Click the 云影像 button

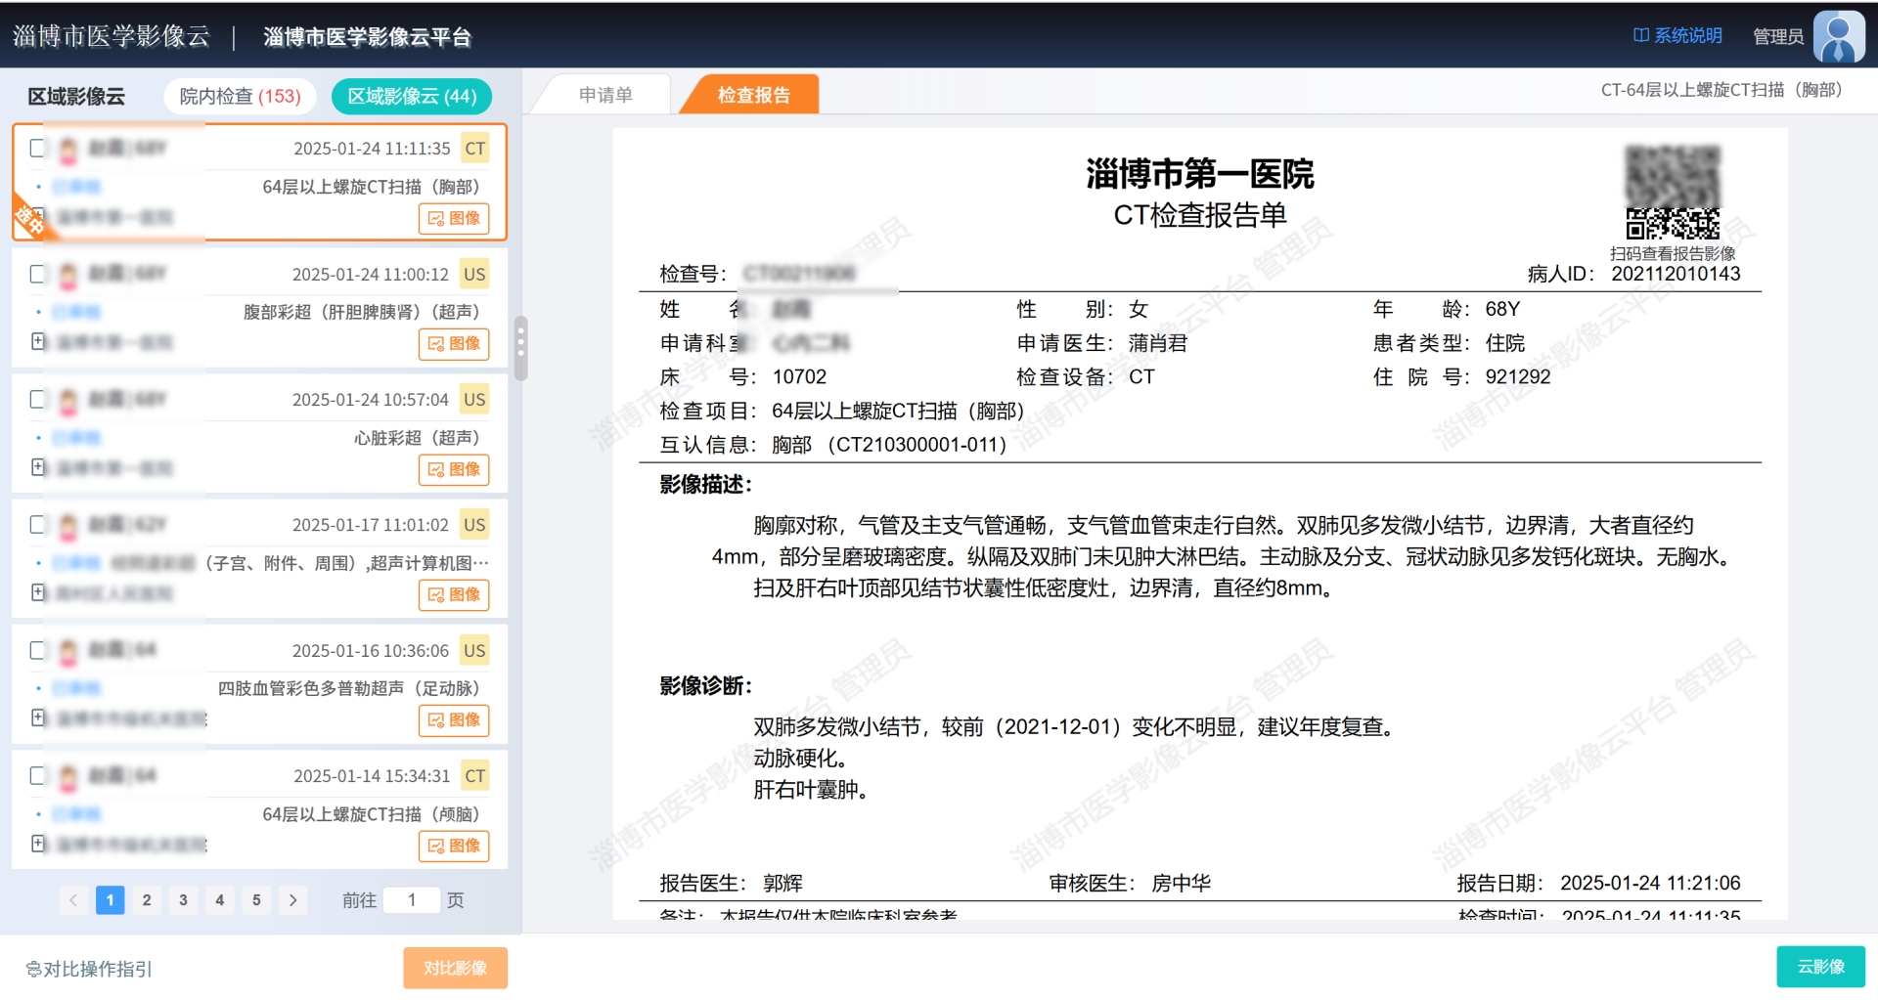point(1820,967)
